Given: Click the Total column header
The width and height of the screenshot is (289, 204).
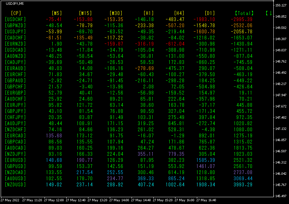Looking at the screenshot, I should [244, 13].
